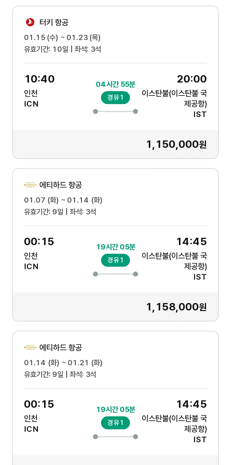
Task: Click the Etihad logo on the 01.07 flight card
Action: click(x=30, y=185)
